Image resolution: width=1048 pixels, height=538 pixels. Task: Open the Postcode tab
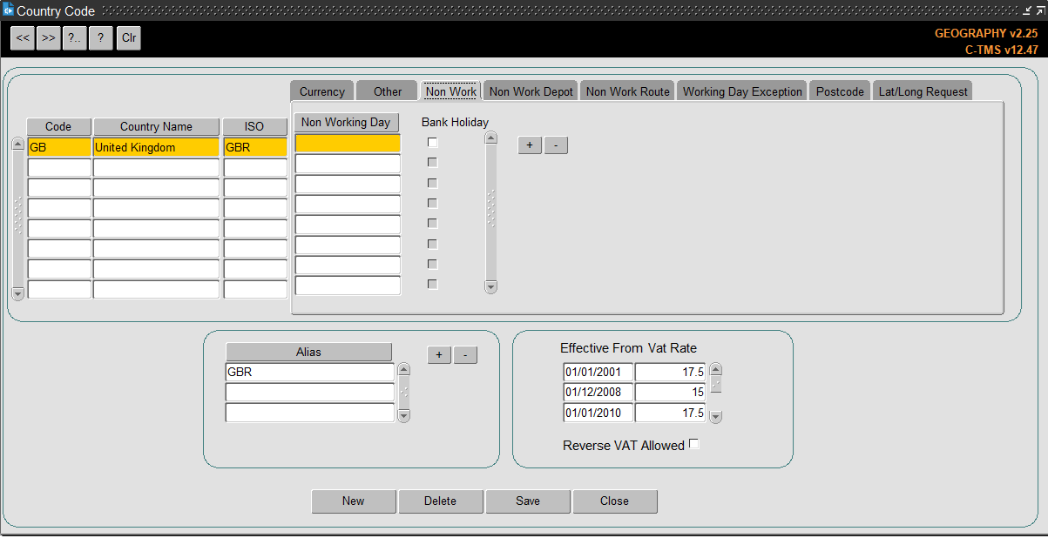point(840,91)
